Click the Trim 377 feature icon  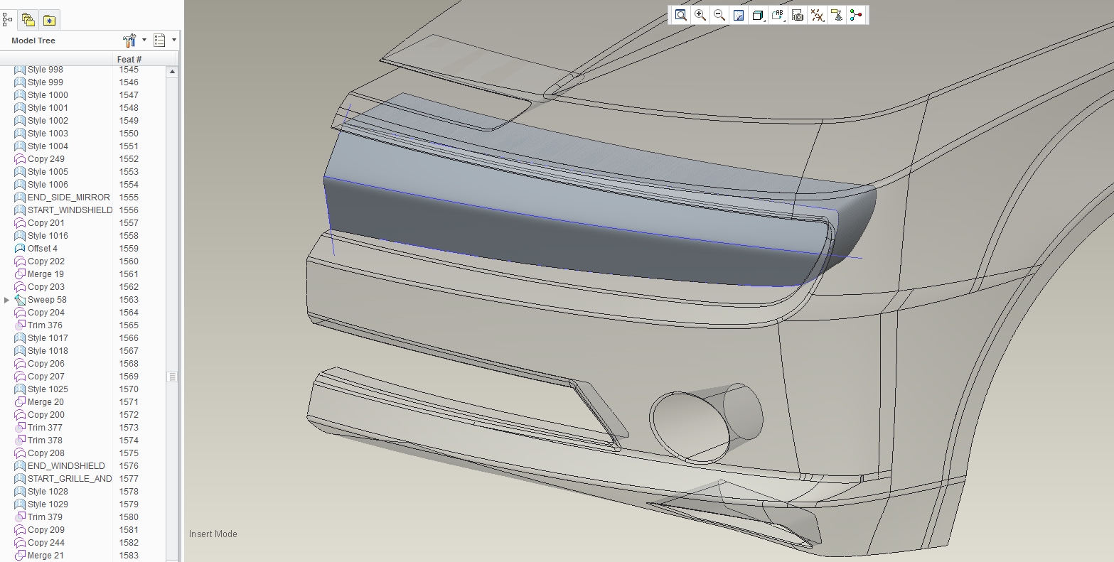20,428
